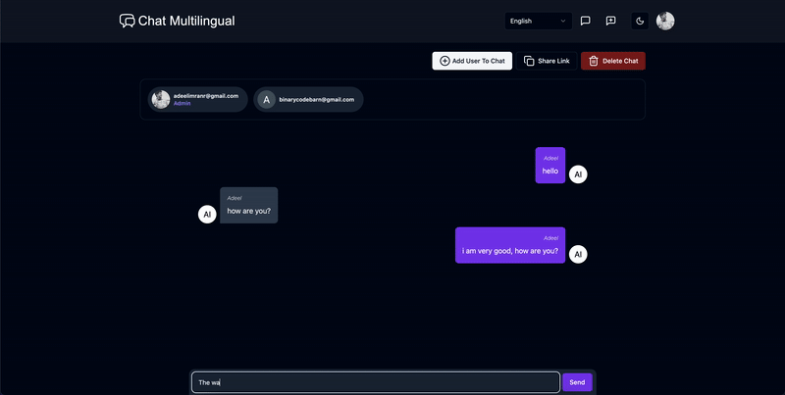This screenshot has height=395, width=785.
Task: Click the new chat plus bubble icon
Action: click(x=610, y=21)
